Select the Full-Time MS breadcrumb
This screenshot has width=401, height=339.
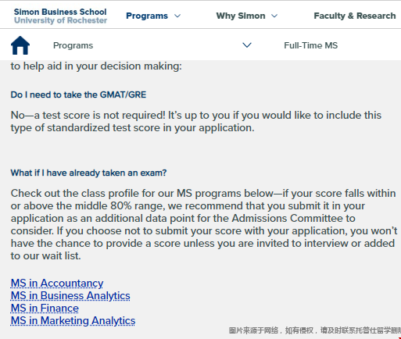(311, 45)
